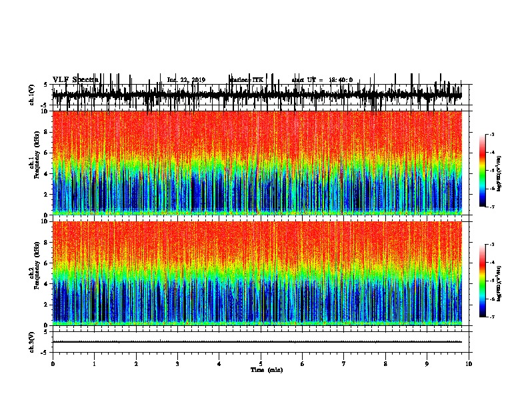This screenshot has width=528, height=408.
Task: Select the 'Station=ITK' header label
Action: [247, 80]
